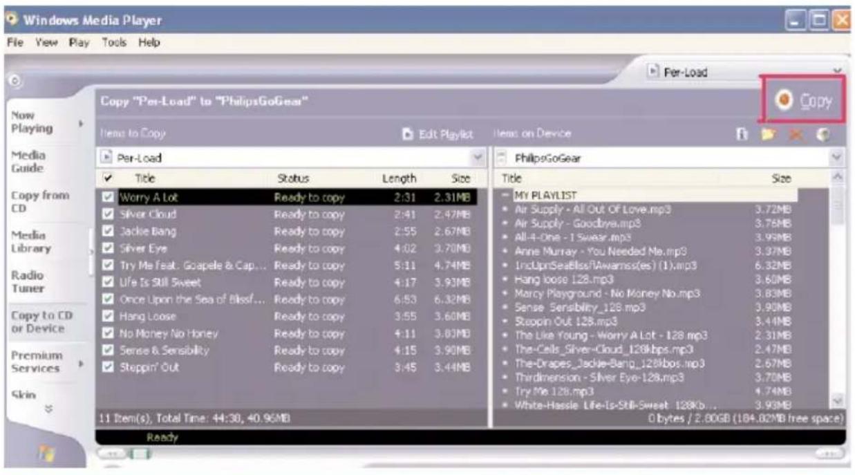Collapse the MY PLAYLIST folder
The width and height of the screenshot is (855, 475).
click(x=506, y=196)
